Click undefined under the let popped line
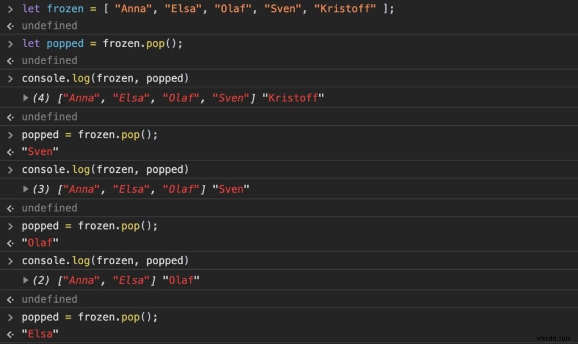Screen dimensions: 578x344 pos(49,60)
